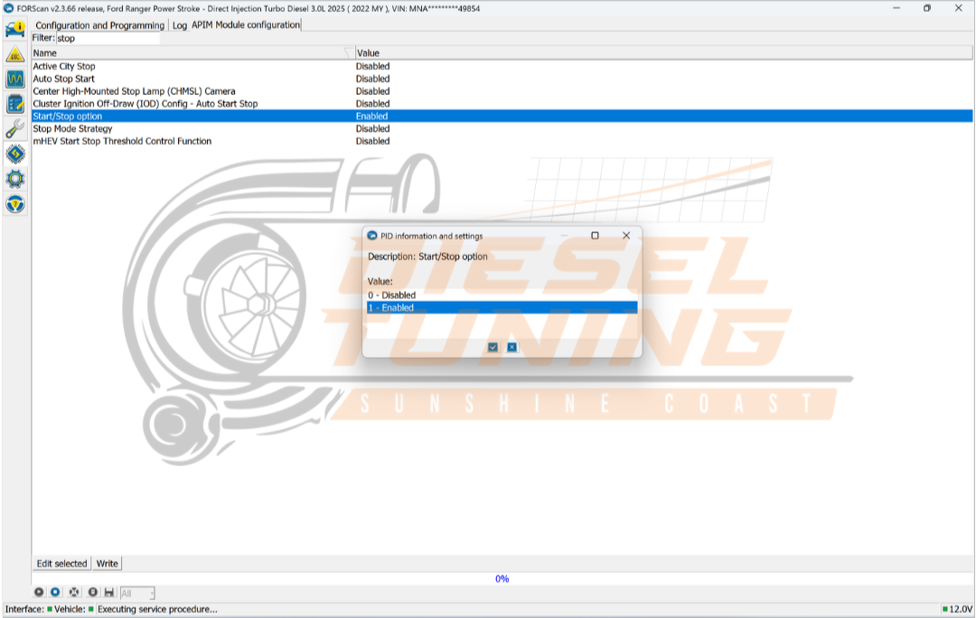
Task: Open the steering wheel help section
Action: (x=14, y=205)
